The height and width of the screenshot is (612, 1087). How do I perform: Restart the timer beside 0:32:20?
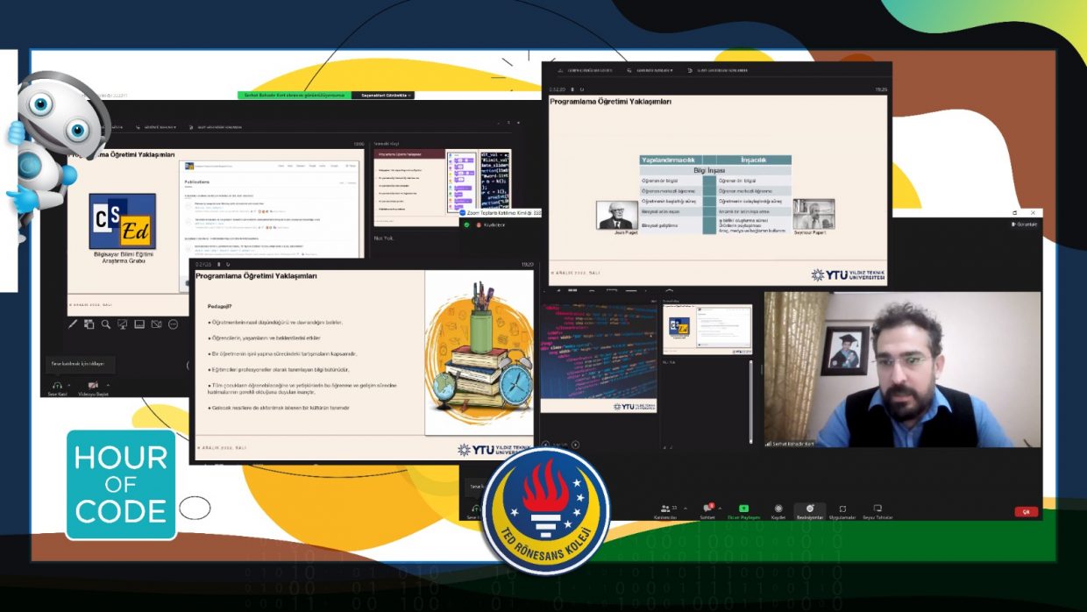click(x=582, y=89)
